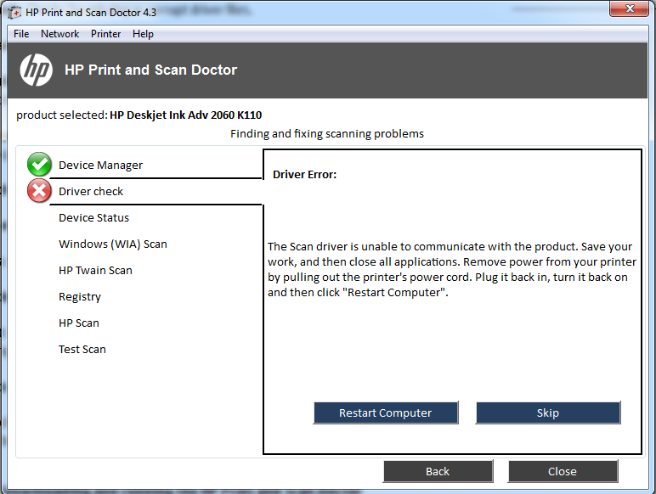Image resolution: width=656 pixels, height=494 pixels.
Task: Click the app icon in title bar
Action: point(14,13)
